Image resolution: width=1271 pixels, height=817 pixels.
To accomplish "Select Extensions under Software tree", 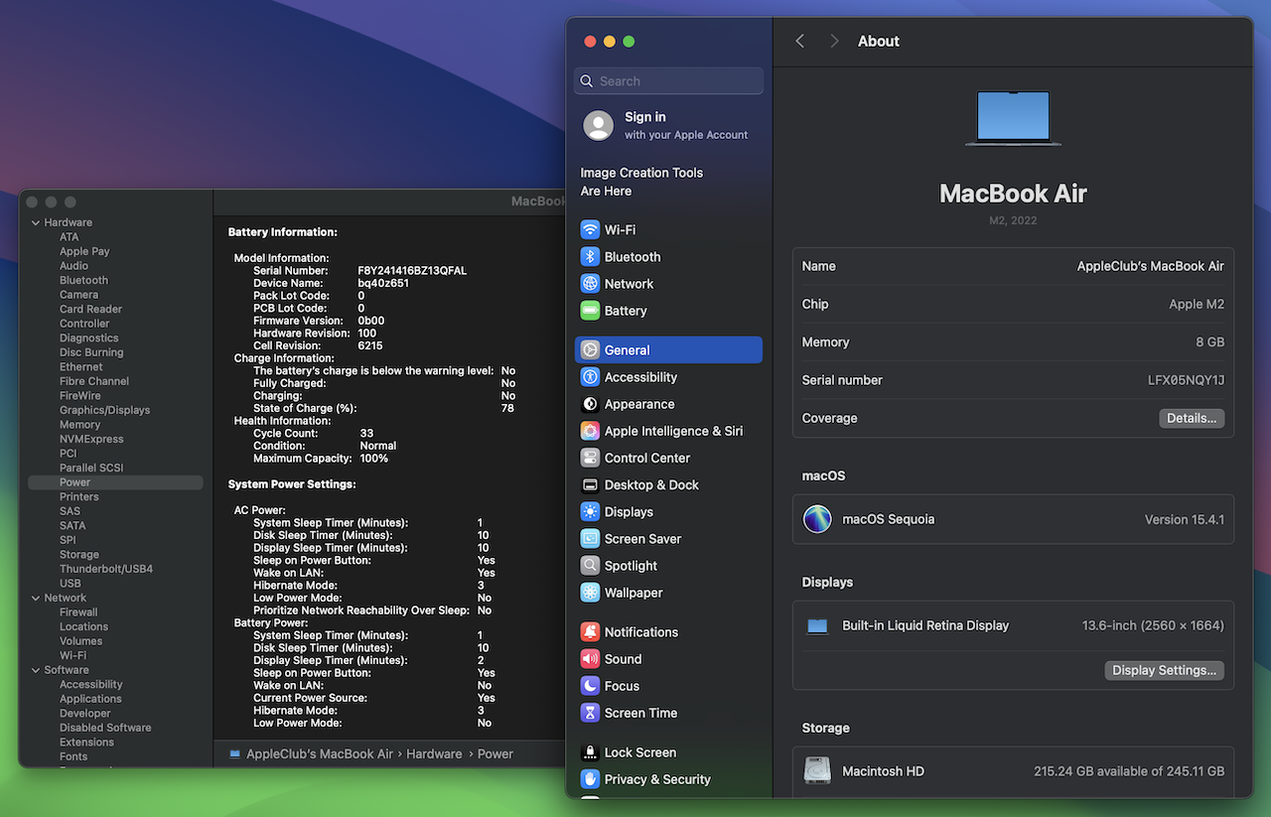I will pos(86,743).
